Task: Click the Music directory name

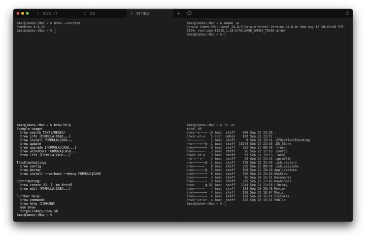Action: (279, 192)
